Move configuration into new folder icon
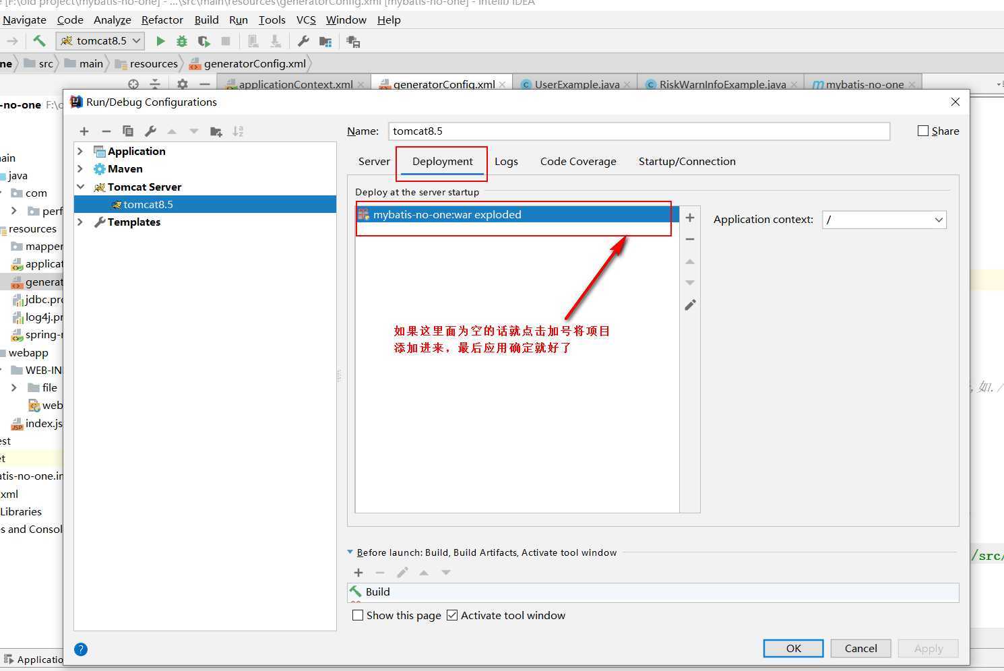 216,131
